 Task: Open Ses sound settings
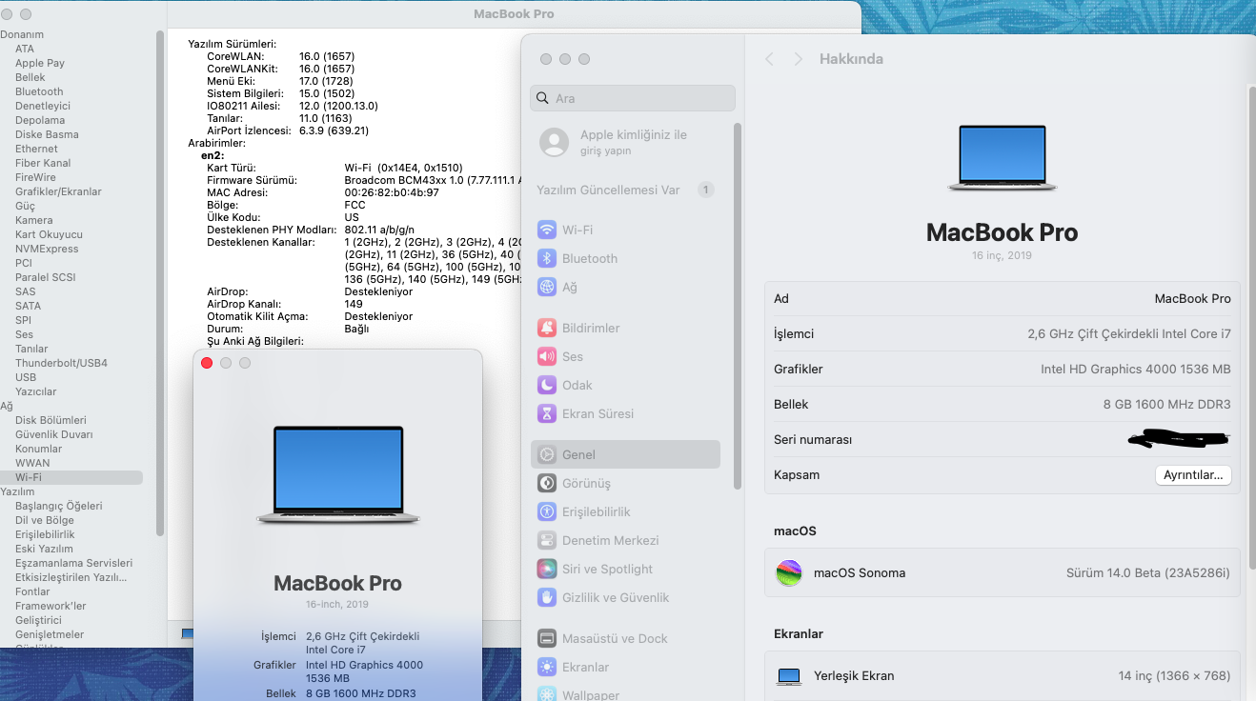572,356
